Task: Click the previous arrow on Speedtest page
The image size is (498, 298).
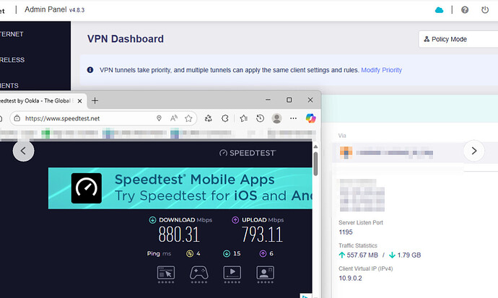Action: 23,151
